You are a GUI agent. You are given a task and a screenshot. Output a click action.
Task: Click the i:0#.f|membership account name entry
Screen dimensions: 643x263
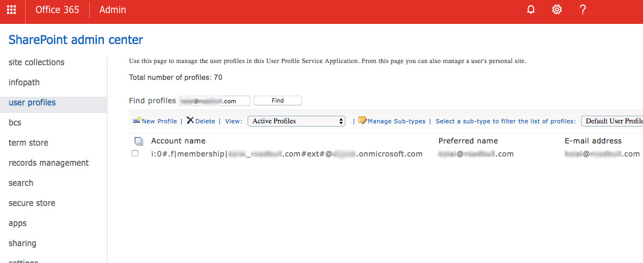(x=287, y=154)
